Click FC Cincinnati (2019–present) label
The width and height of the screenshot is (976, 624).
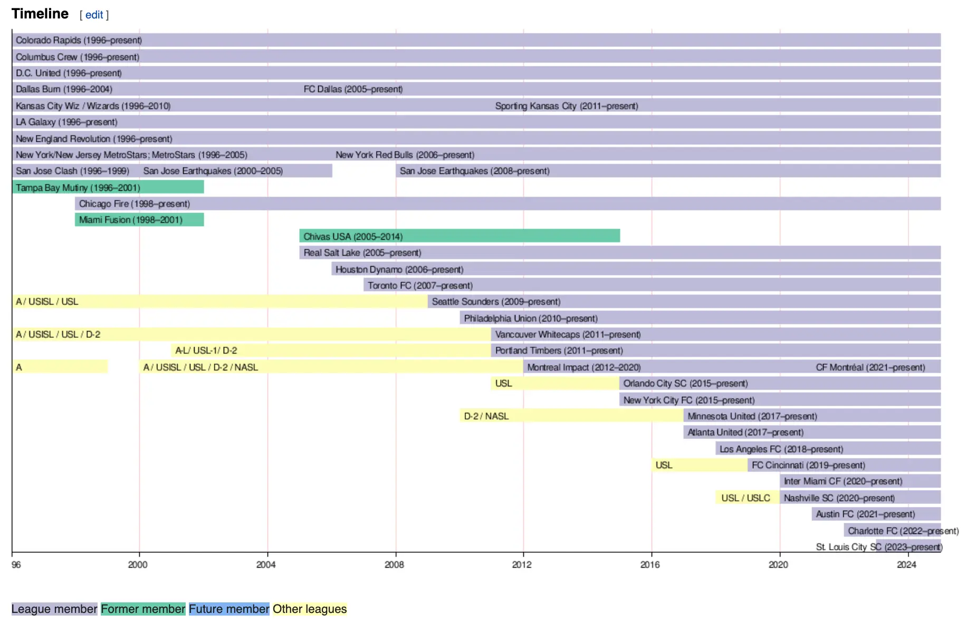pyautogui.click(x=808, y=465)
